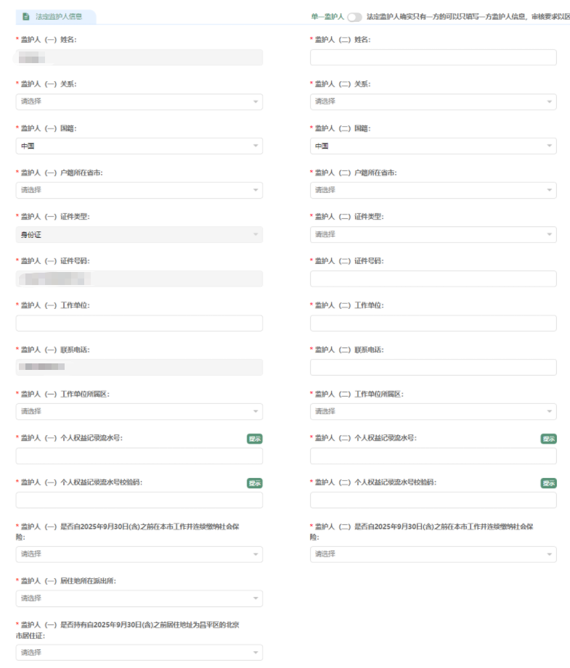Click 提示 badge for 监护人(二)个人权益记录流水号

coord(548,439)
